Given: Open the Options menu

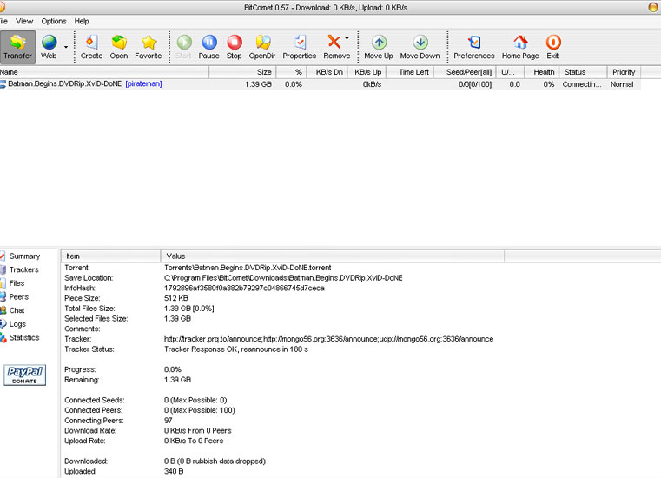Looking at the screenshot, I should (x=54, y=21).
